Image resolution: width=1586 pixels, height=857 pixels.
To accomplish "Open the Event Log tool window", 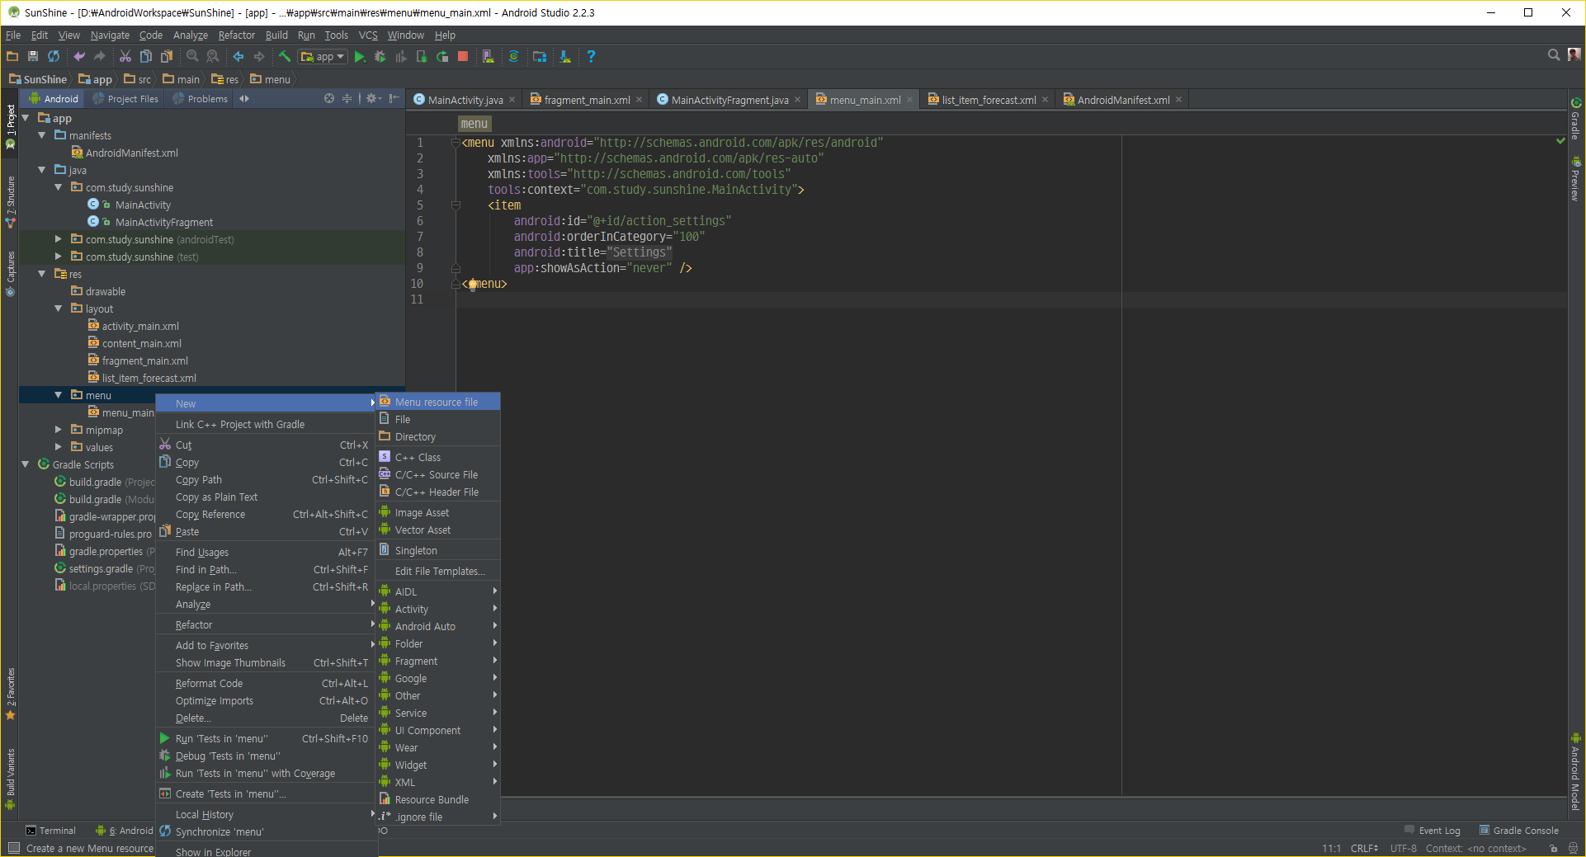I will [x=1433, y=831].
